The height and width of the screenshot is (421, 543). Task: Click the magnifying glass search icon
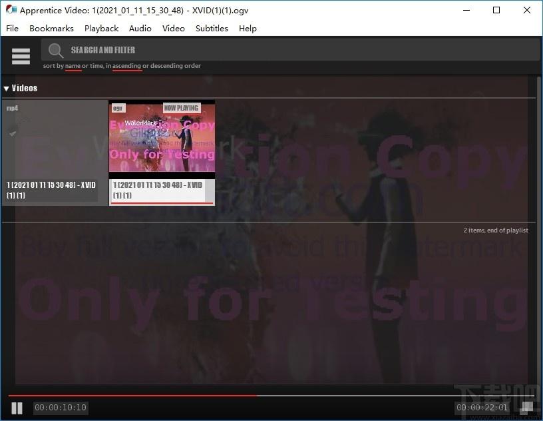coord(55,51)
